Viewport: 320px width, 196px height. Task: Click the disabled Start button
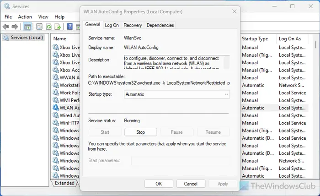105,132
